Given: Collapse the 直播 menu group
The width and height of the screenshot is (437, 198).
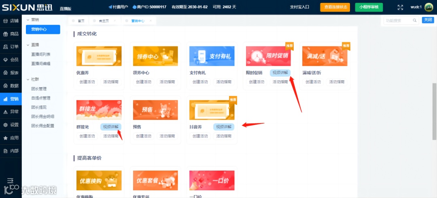Looking at the screenshot, I should [x=28, y=44].
